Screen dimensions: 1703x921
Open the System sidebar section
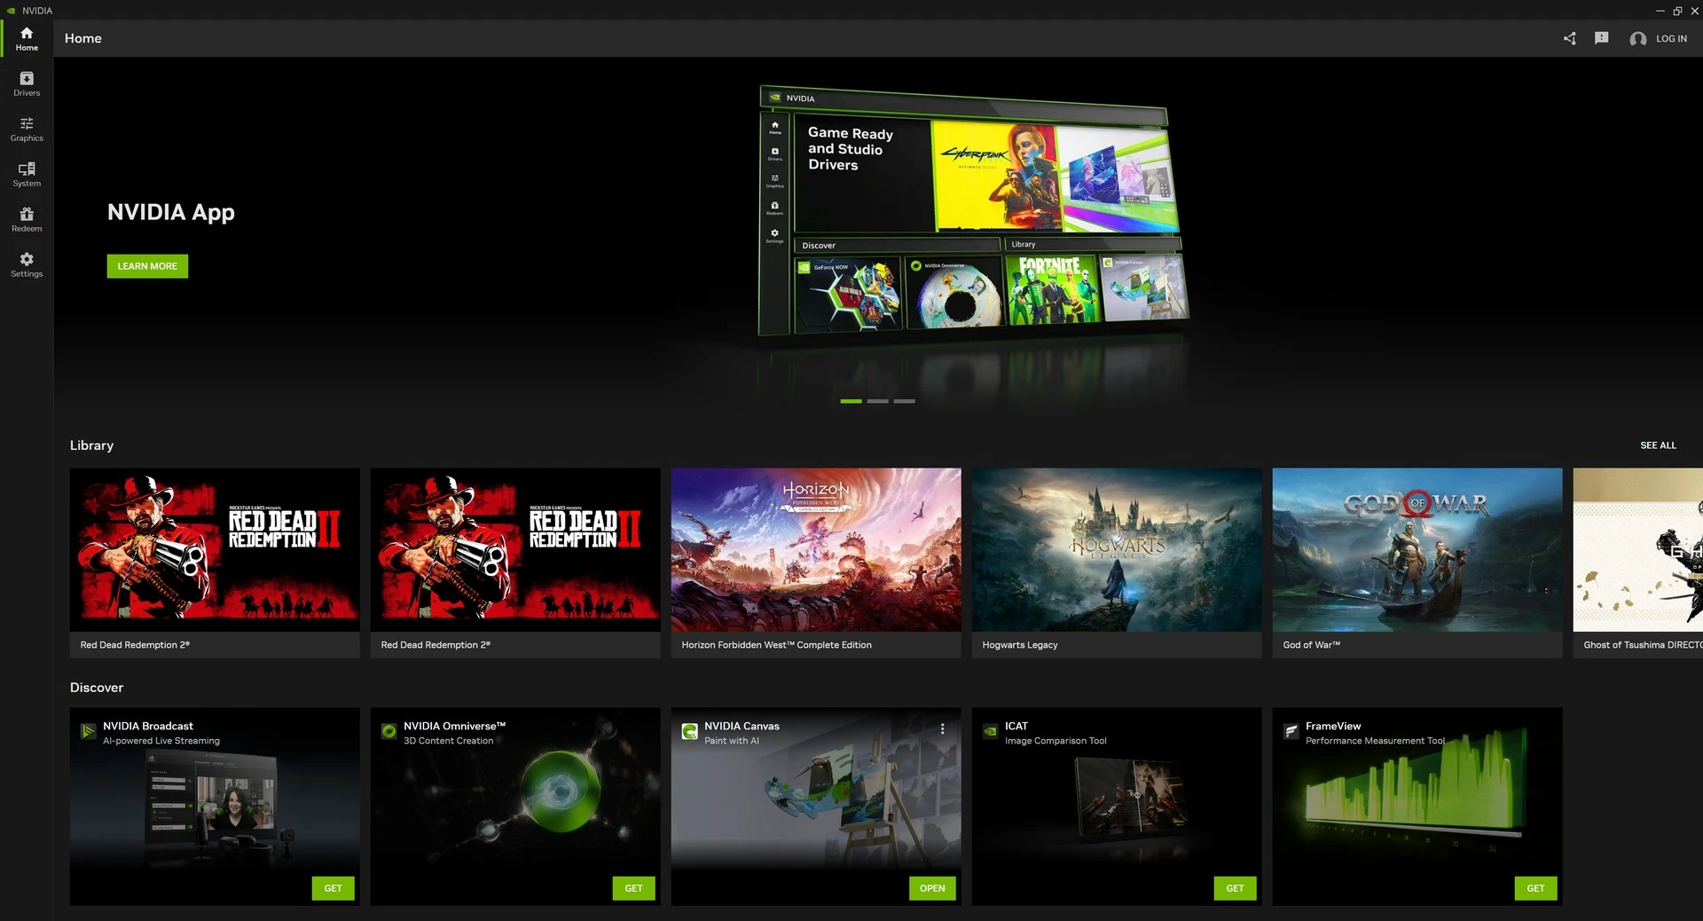pyautogui.click(x=27, y=174)
